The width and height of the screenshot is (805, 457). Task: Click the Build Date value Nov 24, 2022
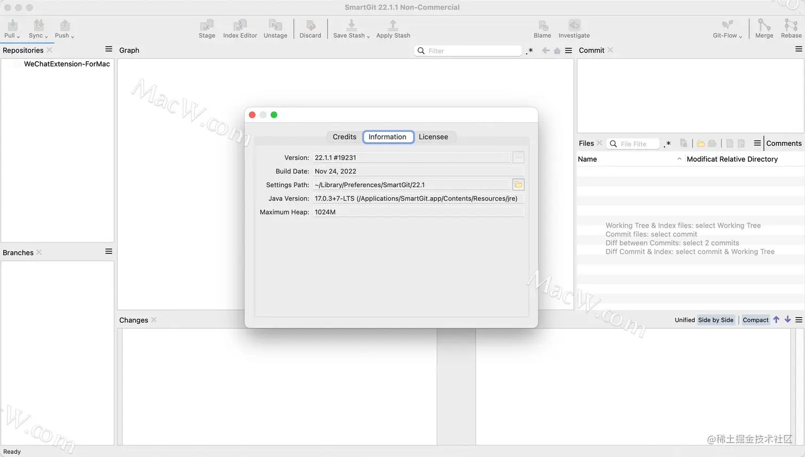pos(418,171)
